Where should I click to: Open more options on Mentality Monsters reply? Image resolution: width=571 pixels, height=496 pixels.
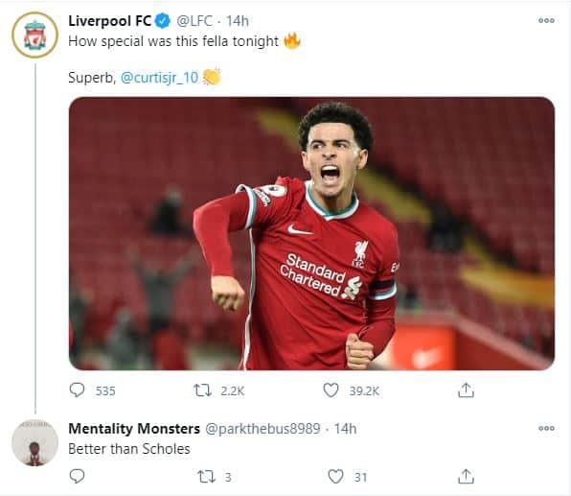pos(546,428)
